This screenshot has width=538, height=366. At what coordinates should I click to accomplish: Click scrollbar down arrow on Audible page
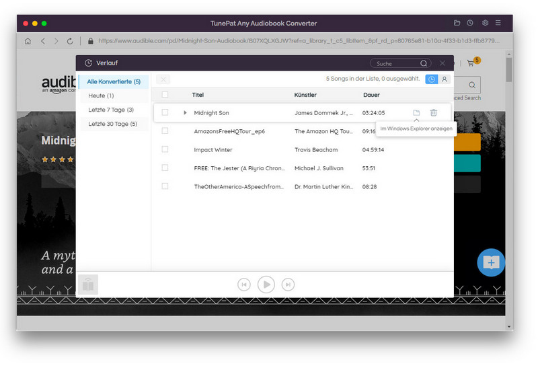[509, 327]
